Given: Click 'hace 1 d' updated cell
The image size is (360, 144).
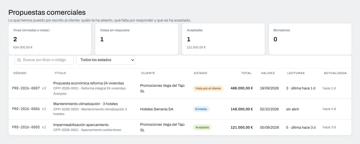Looking at the screenshot, I should (x=329, y=88).
